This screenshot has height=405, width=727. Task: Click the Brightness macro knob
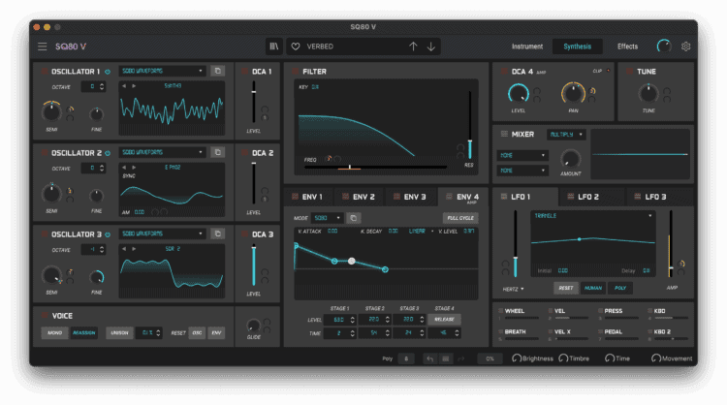[x=516, y=358]
